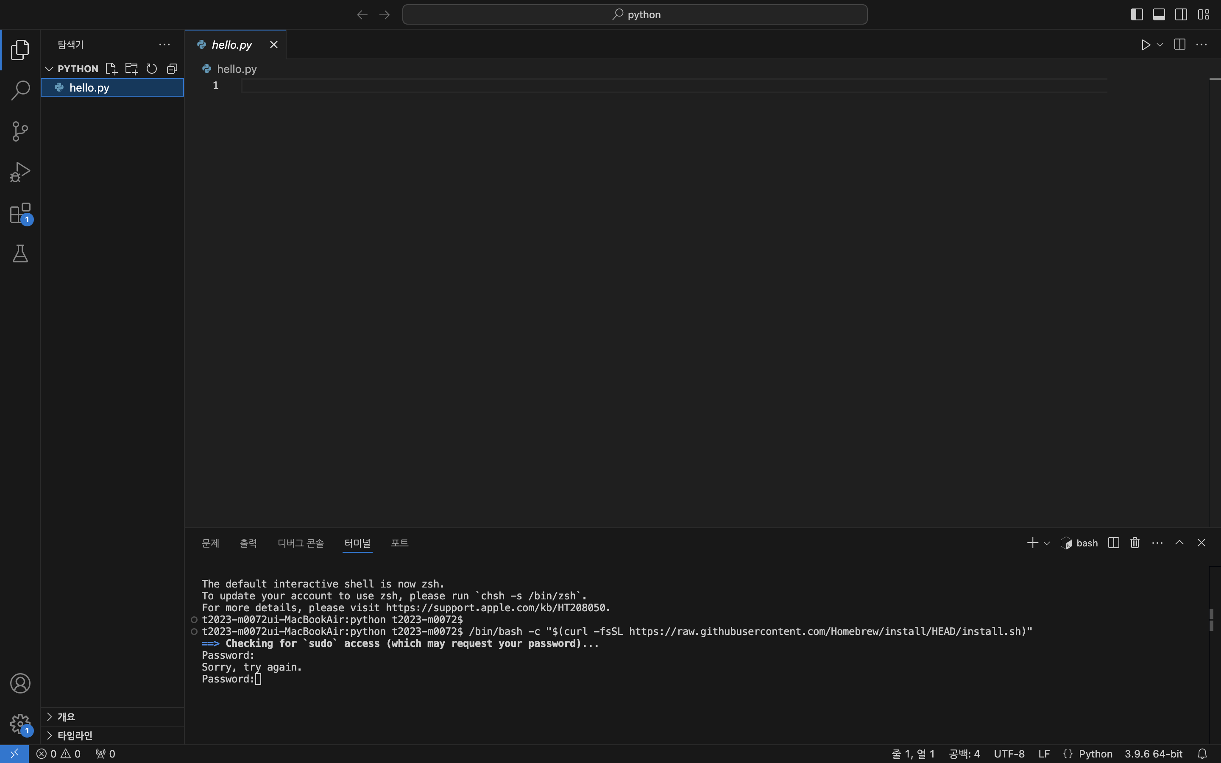The height and width of the screenshot is (763, 1221).
Task: Click indentation setting 공백: 4
Action: point(964,754)
